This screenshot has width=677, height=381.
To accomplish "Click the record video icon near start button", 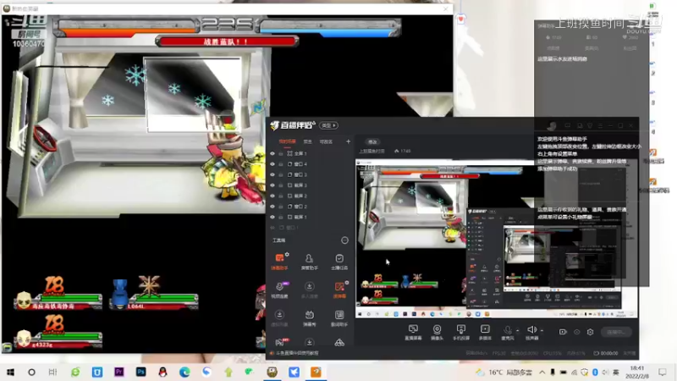I will (x=563, y=332).
